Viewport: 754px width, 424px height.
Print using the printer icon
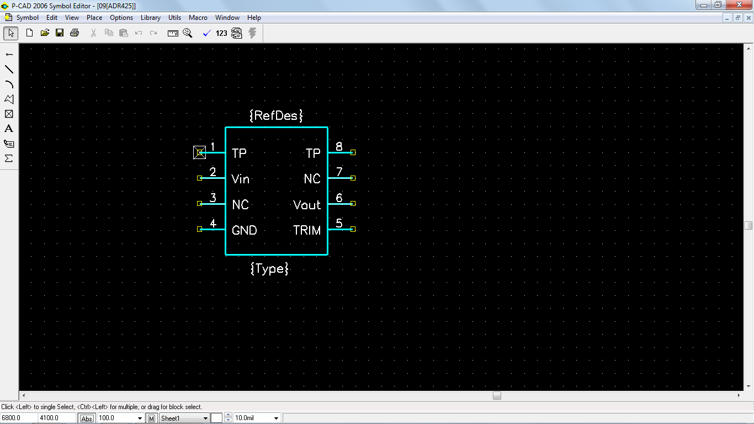pos(75,33)
